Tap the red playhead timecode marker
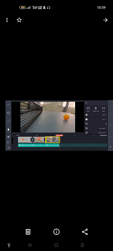 click(x=59, y=136)
